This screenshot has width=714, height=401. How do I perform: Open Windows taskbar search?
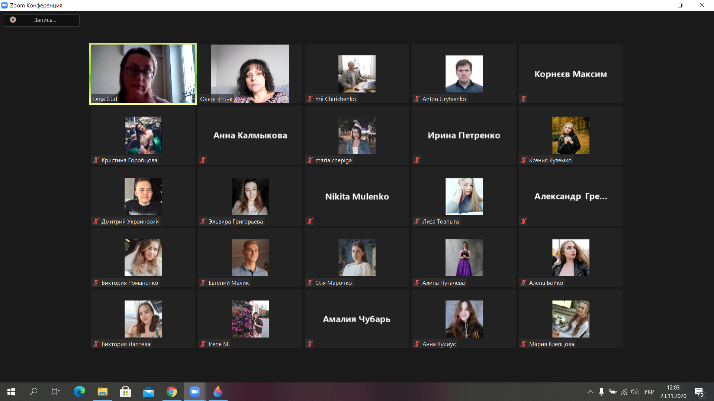coord(33,392)
